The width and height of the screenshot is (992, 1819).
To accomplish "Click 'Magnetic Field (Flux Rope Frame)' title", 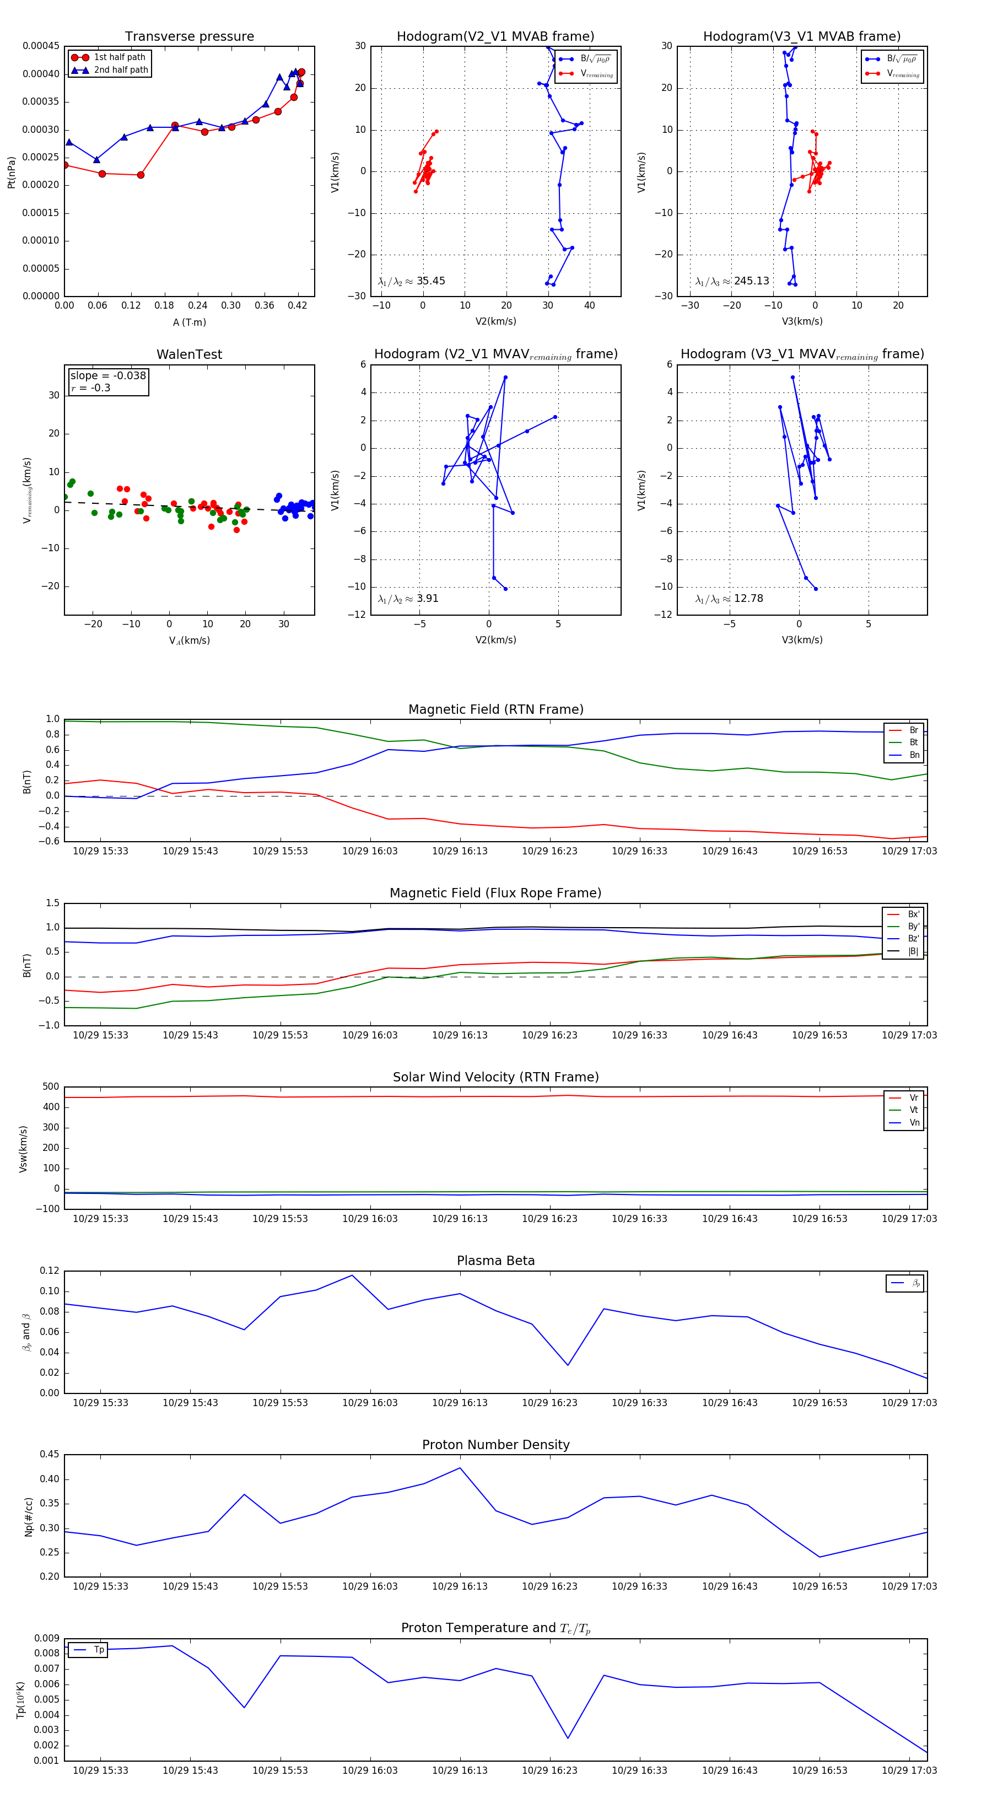I will coord(495,894).
